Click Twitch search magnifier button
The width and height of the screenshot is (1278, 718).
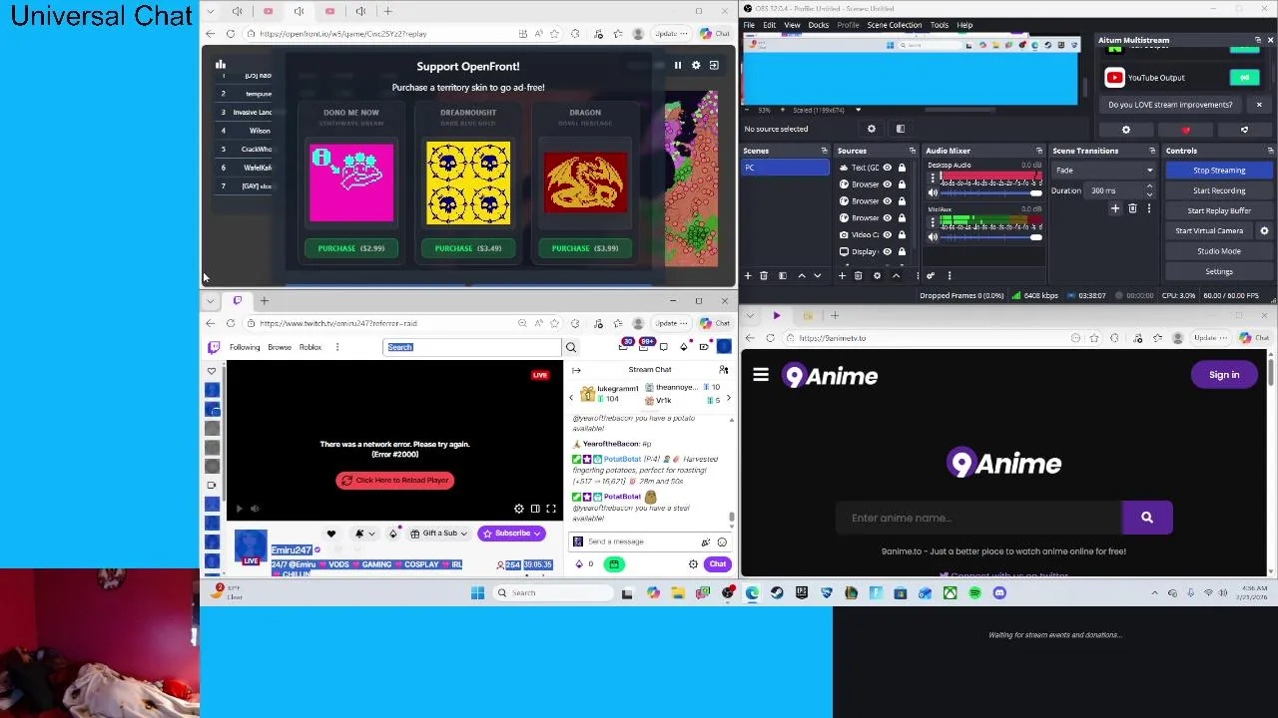point(571,347)
